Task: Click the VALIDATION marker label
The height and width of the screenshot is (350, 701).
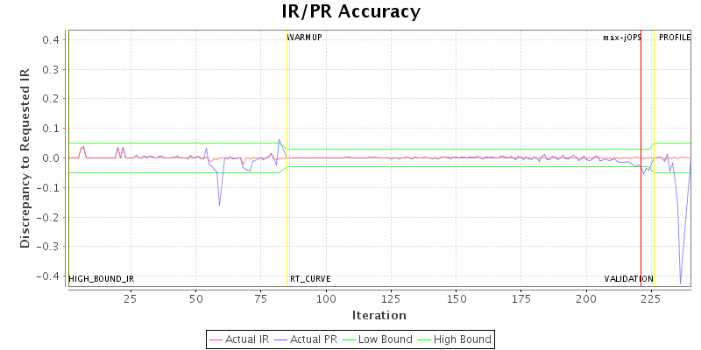Action: pos(628,279)
